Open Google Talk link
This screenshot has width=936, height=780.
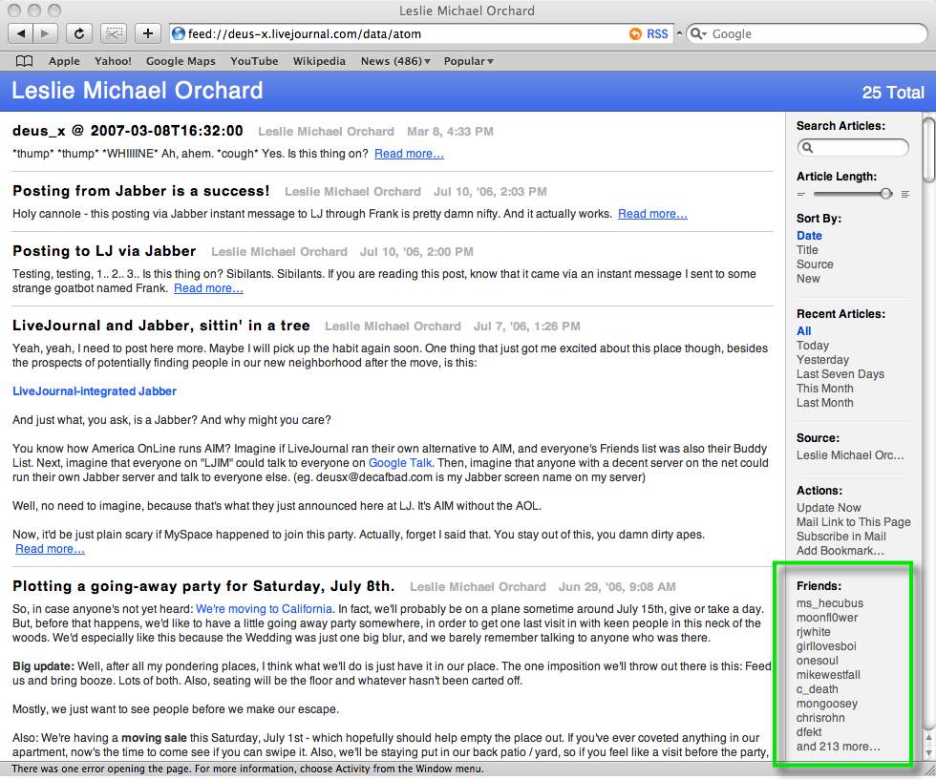click(x=400, y=463)
